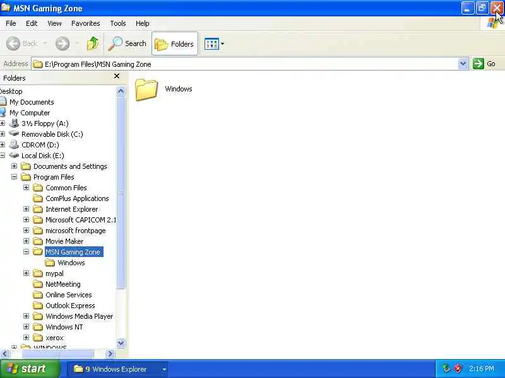Close the Folders pane
The width and height of the screenshot is (505, 378).
pos(117,76)
